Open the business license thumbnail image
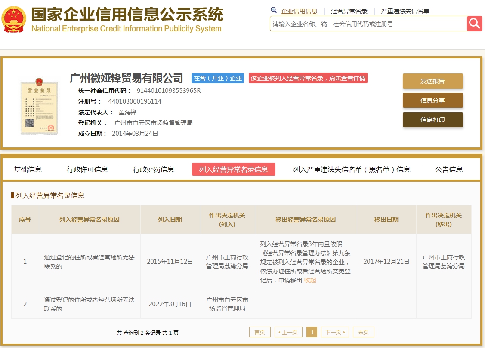This screenshot has height=348, width=485. (x=39, y=107)
